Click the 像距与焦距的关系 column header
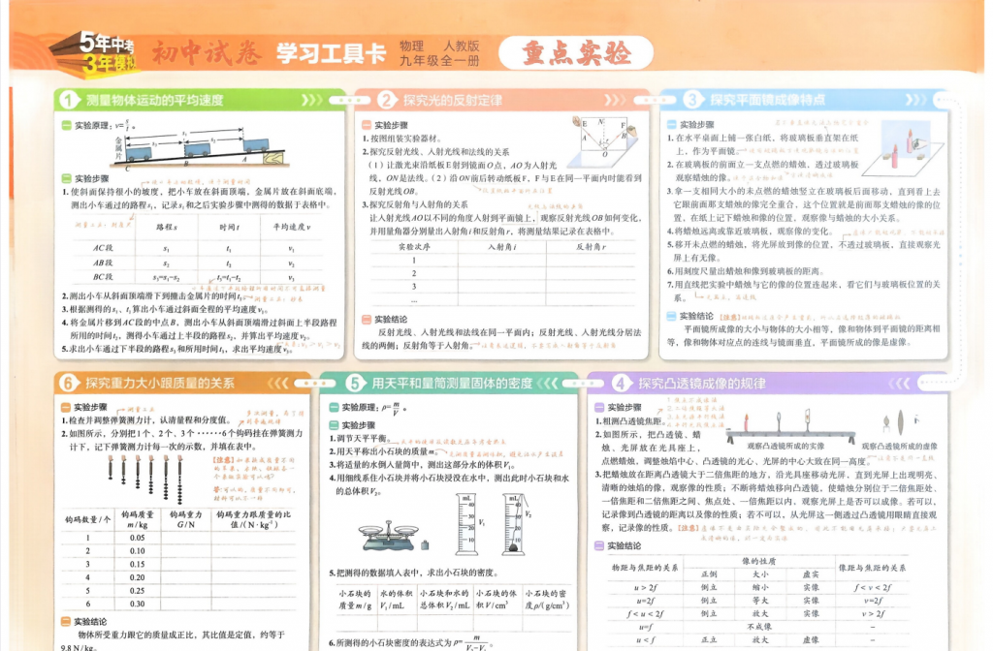This screenshot has height=651, width=993. 872,568
